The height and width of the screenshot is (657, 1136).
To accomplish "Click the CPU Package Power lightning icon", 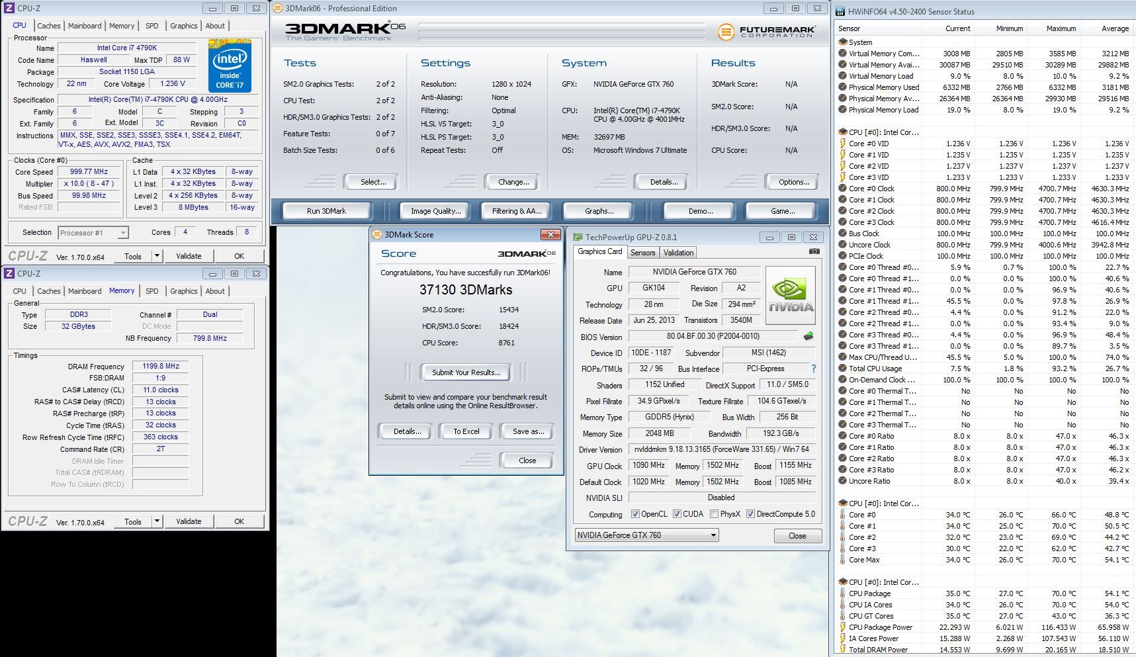I will click(x=842, y=627).
